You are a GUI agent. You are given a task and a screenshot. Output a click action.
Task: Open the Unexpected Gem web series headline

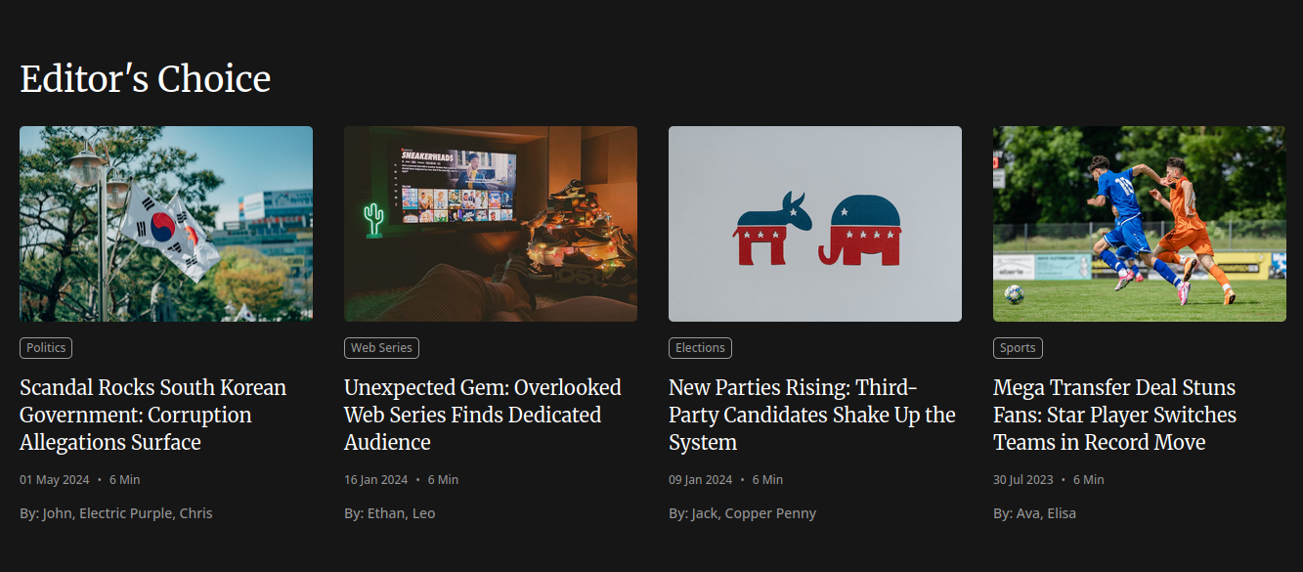tap(483, 415)
